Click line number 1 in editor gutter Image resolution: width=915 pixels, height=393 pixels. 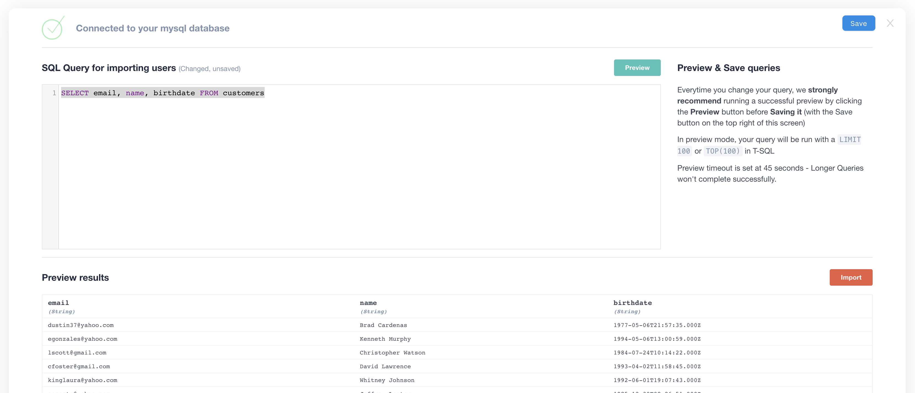(x=54, y=93)
